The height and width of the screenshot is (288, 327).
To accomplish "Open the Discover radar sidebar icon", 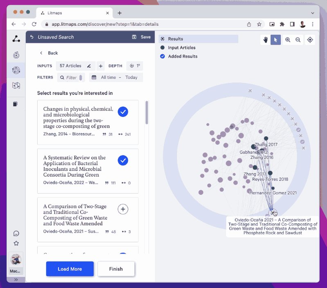I will 16,70.
